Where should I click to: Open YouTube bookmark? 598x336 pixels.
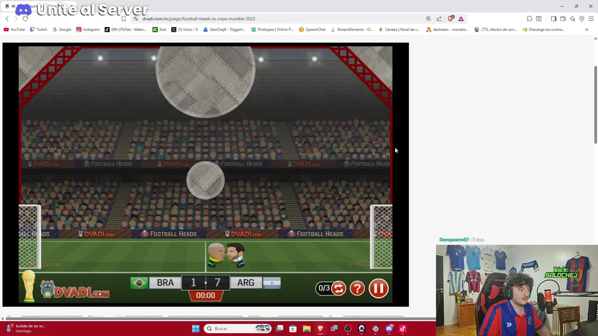(14, 29)
